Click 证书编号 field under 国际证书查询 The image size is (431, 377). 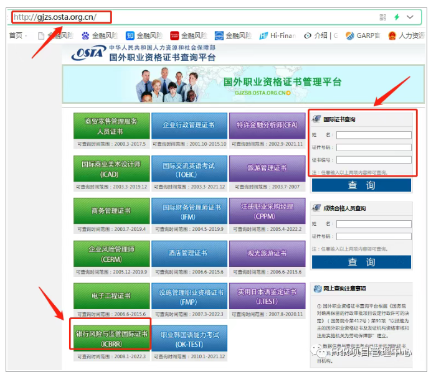coord(374,160)
